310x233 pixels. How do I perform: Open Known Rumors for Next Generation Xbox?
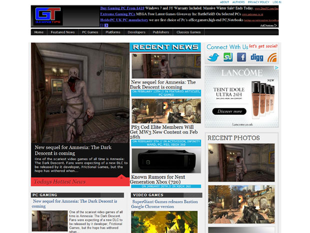pos(158,179)
